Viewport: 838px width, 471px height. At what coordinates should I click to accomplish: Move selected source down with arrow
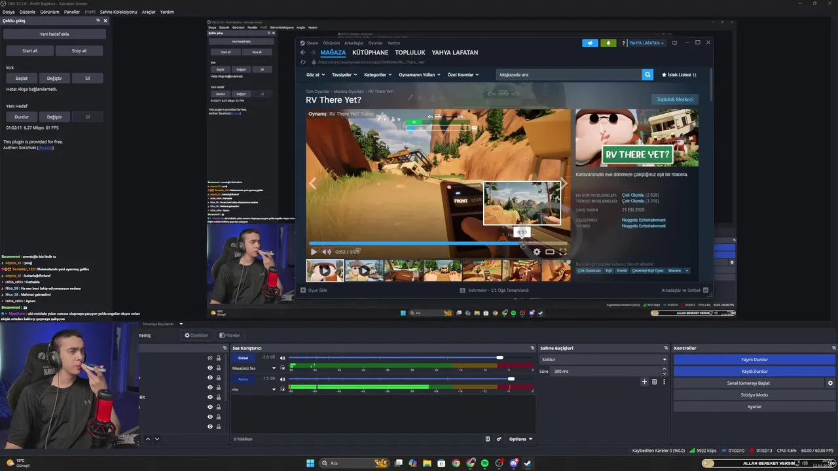click(156, 439)
